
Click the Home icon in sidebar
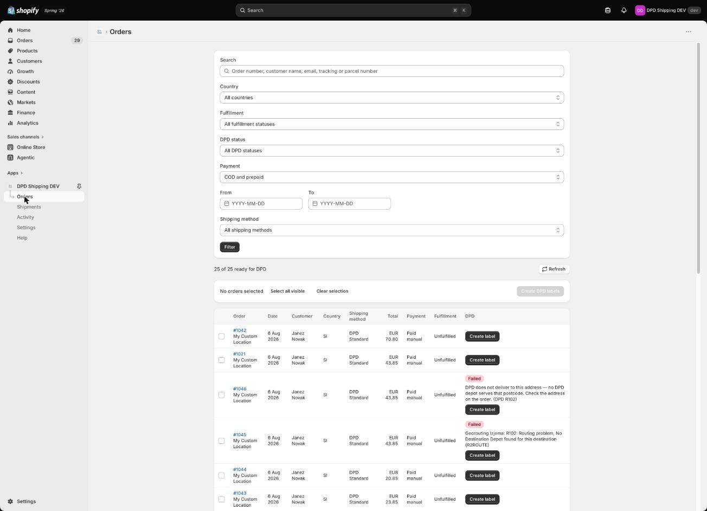10,30
